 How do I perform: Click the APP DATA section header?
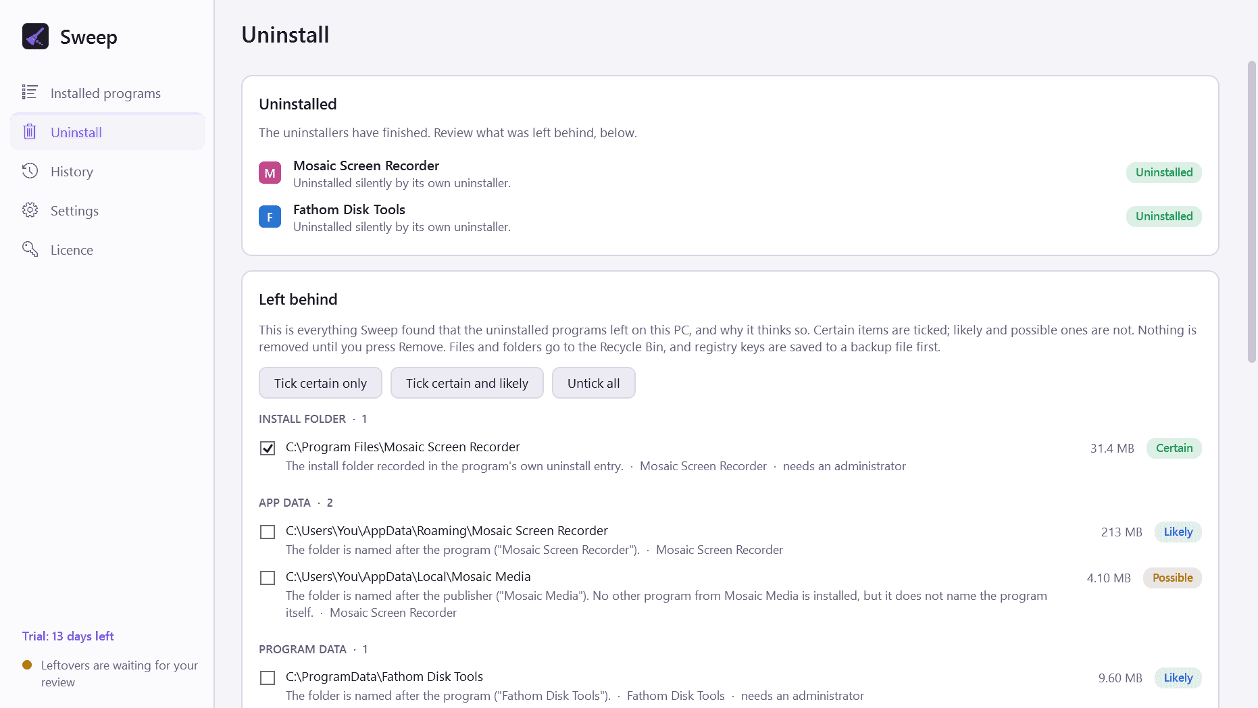tap(296, 503)
